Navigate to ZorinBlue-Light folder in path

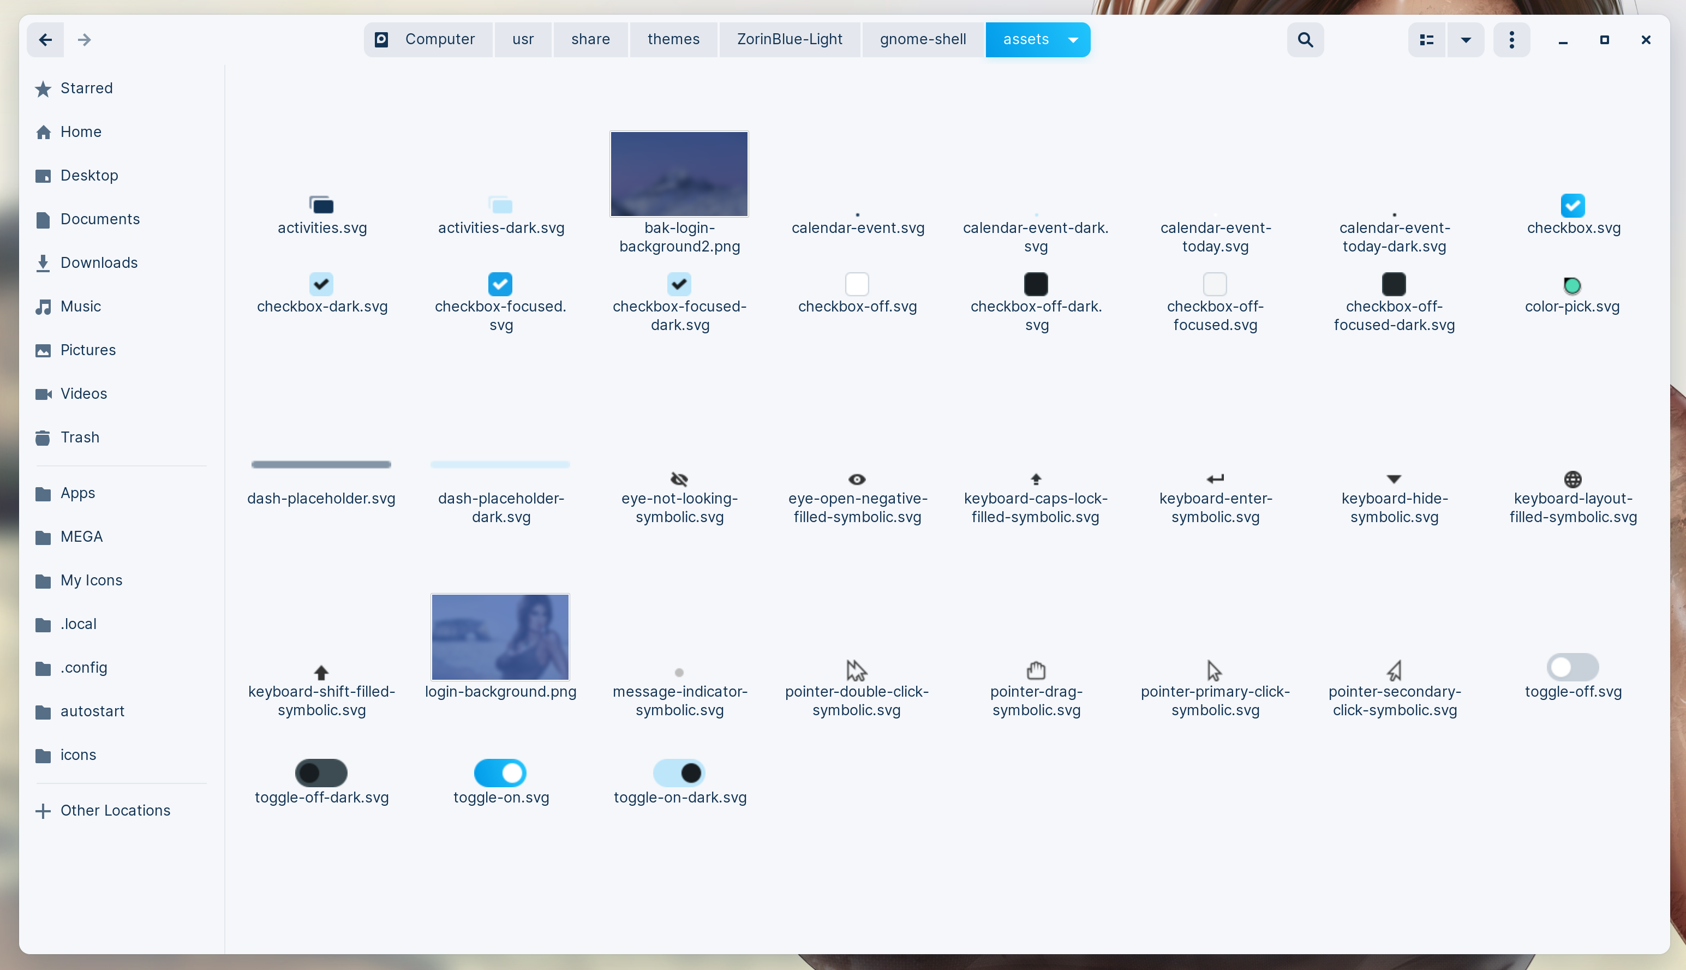(790, 40)
